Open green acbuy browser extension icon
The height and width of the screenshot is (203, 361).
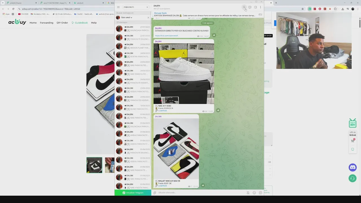tap(310, 9)
